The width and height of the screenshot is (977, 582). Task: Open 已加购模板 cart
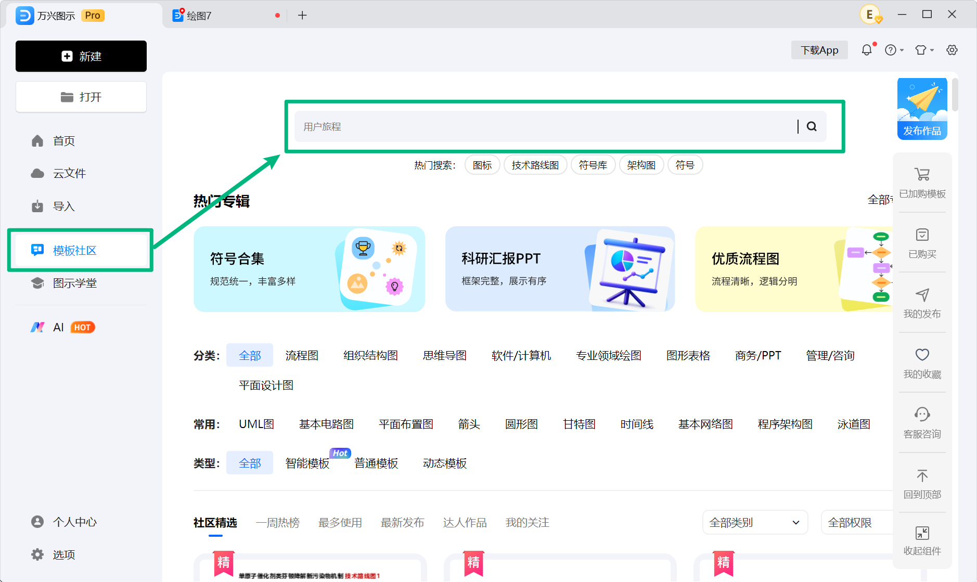point(922,183)
